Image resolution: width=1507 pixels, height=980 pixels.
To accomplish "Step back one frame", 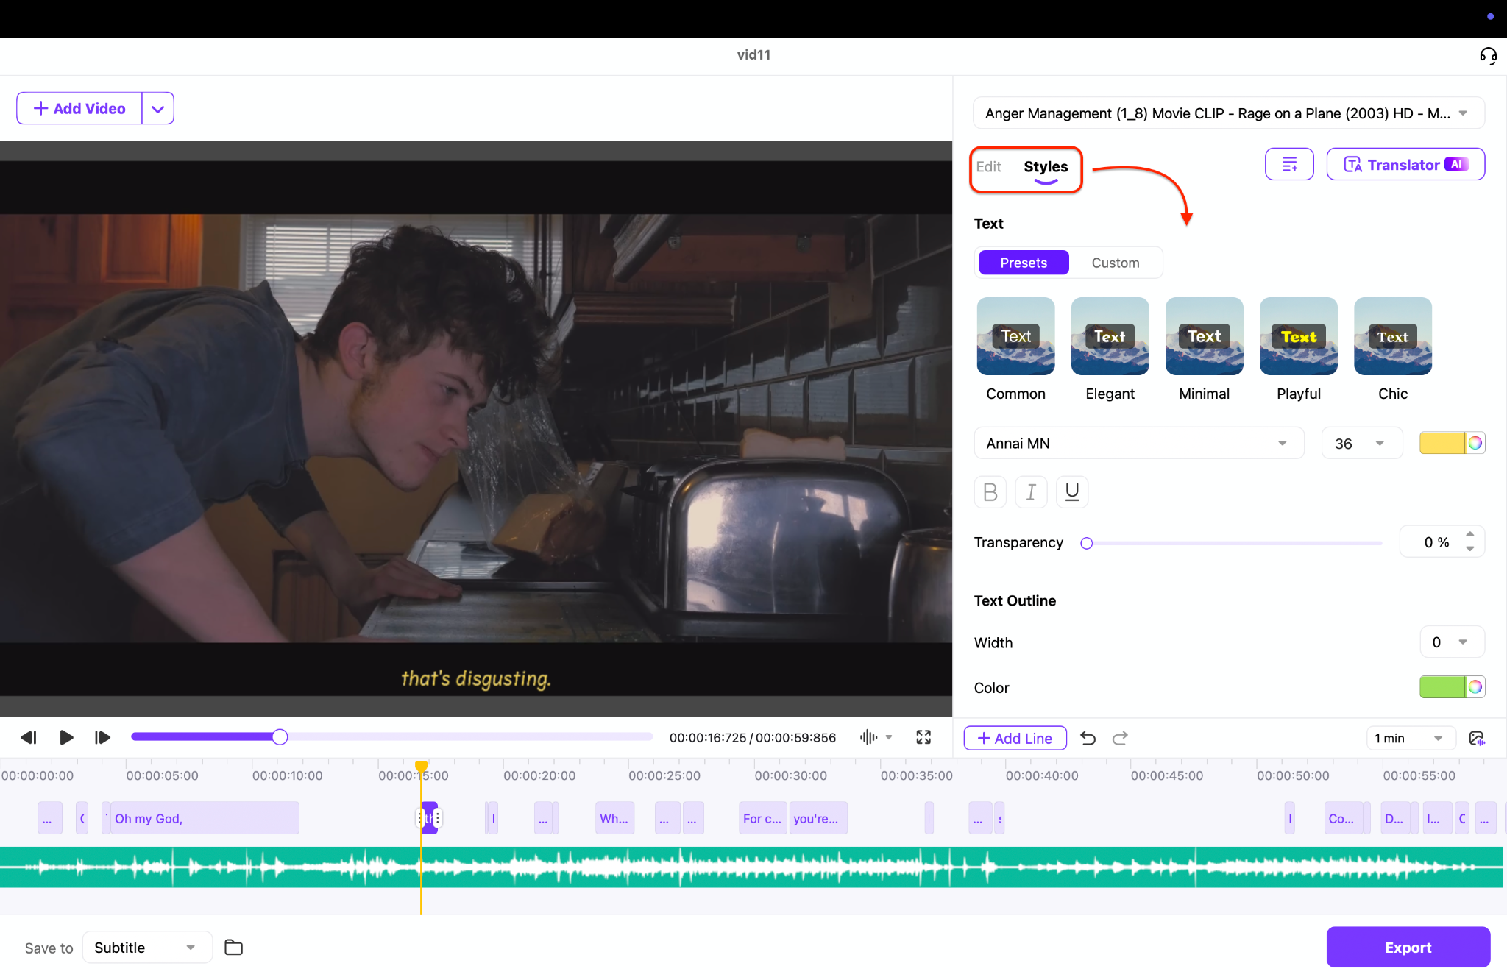I will (x=29, y=737).
